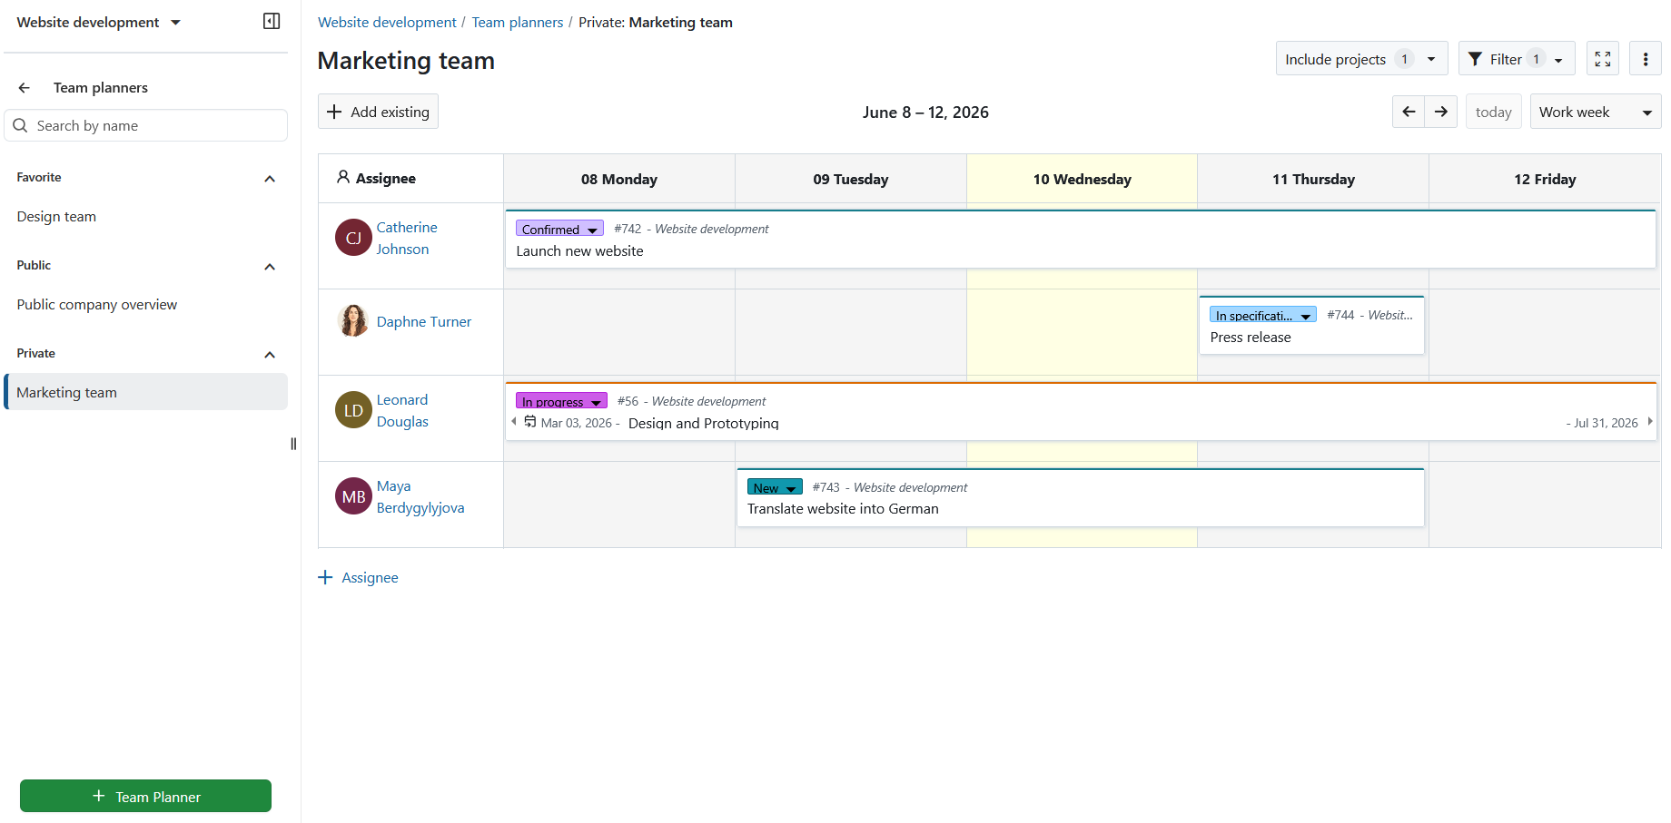Open the three-dot more options menu

point(1646,59)
